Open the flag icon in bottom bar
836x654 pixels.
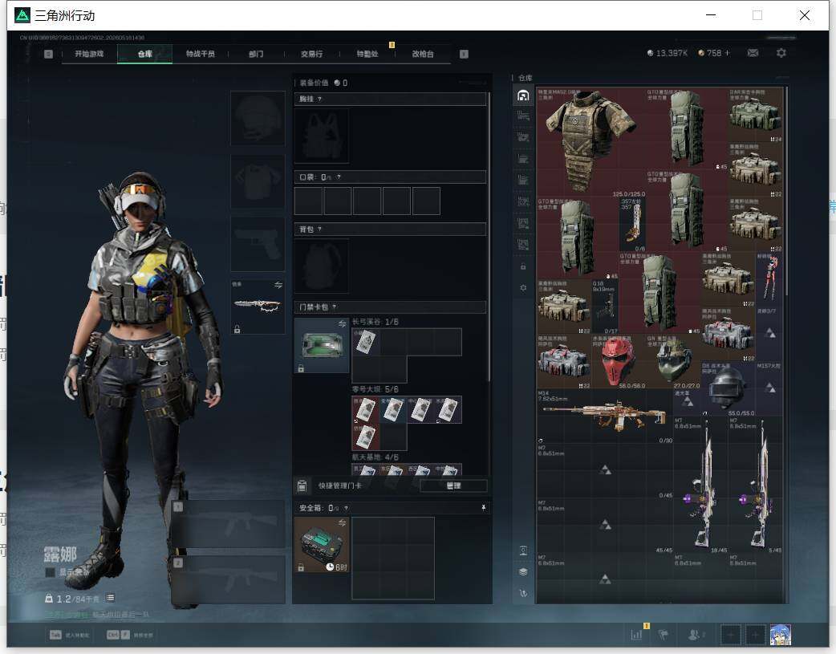(664, 635)
